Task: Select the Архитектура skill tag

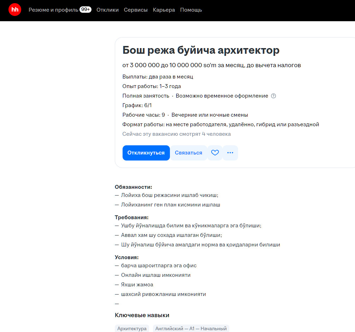Action: coord(132,328)
